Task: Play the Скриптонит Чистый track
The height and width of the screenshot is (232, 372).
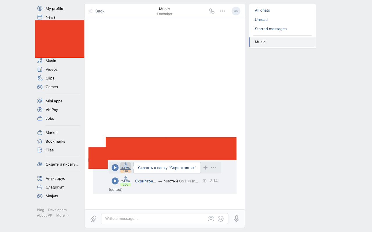Action: [115, 181]
